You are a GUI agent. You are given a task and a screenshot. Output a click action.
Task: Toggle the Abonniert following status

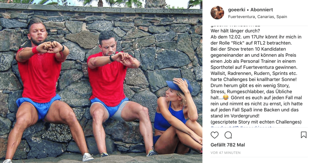pyautogui.click(x=261, y=10)
